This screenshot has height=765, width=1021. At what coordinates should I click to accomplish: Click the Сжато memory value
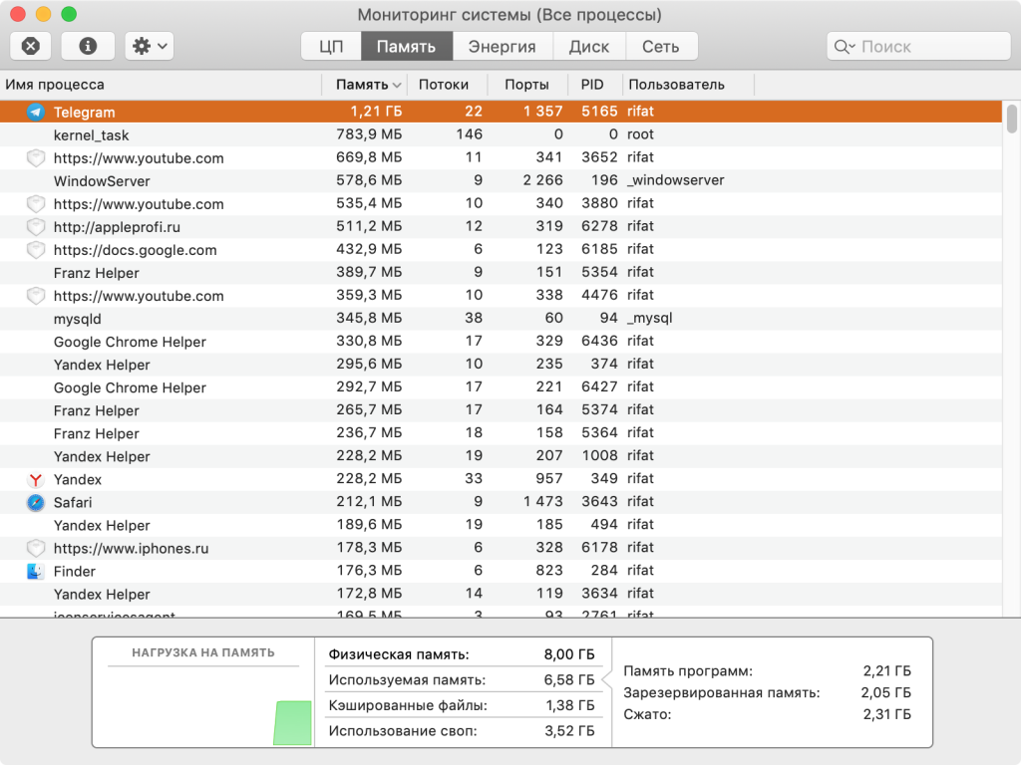point(886,714)
